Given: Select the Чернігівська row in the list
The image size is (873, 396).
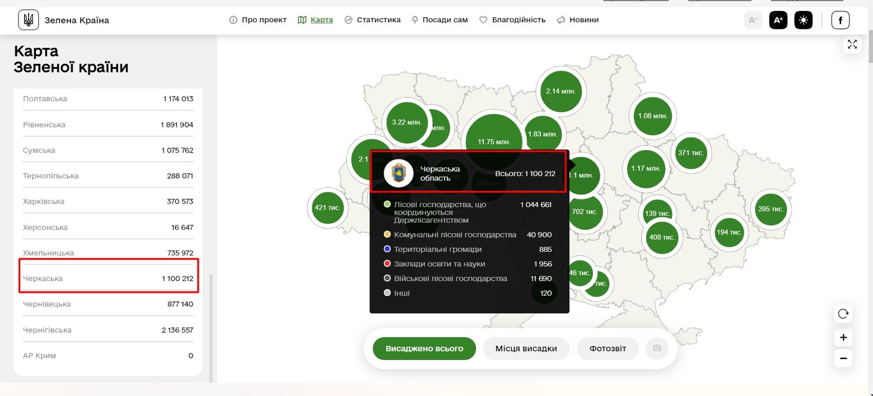Looking at the screenshot, I should click(108, 330).
